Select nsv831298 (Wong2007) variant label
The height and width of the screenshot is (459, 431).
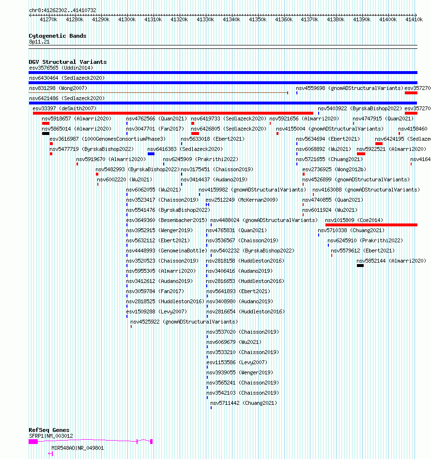coord(58,88)
